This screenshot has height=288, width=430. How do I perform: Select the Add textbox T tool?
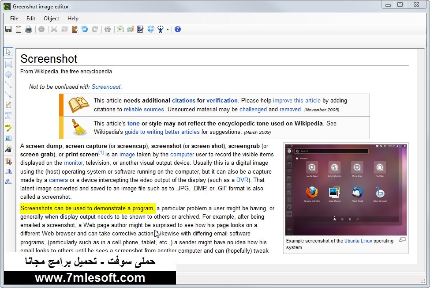(x=8, y=115)
